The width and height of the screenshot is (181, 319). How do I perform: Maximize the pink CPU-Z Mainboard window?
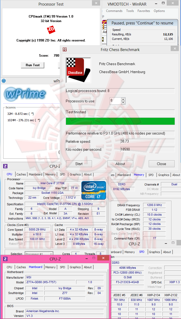93,258
